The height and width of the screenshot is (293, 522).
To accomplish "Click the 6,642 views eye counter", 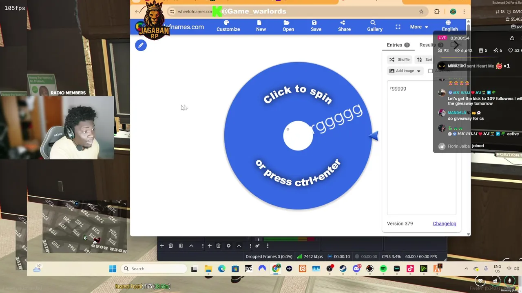I will tap(464, 50).
